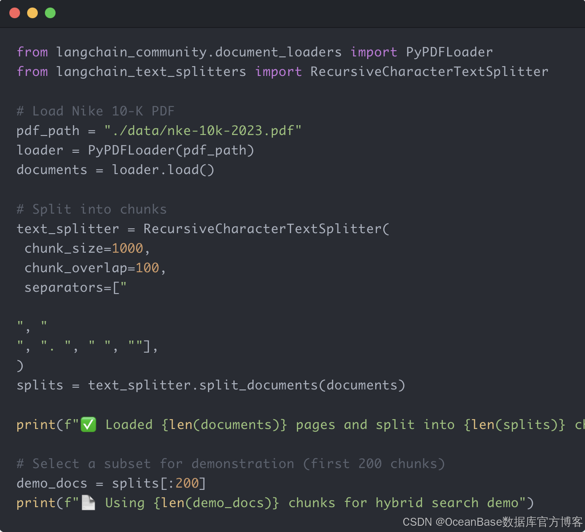Click langchain_text_splitters module name
Viewport: 585px width, 532px height.
(151, 72)
